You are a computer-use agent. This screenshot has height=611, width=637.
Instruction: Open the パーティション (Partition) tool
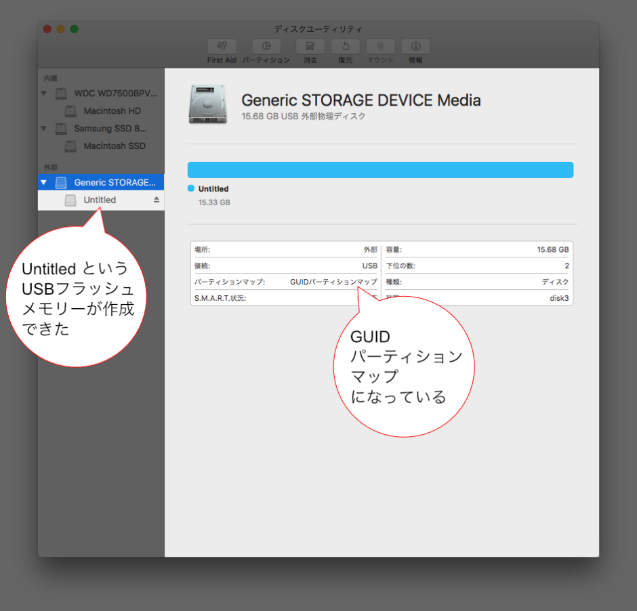(266, 46)
